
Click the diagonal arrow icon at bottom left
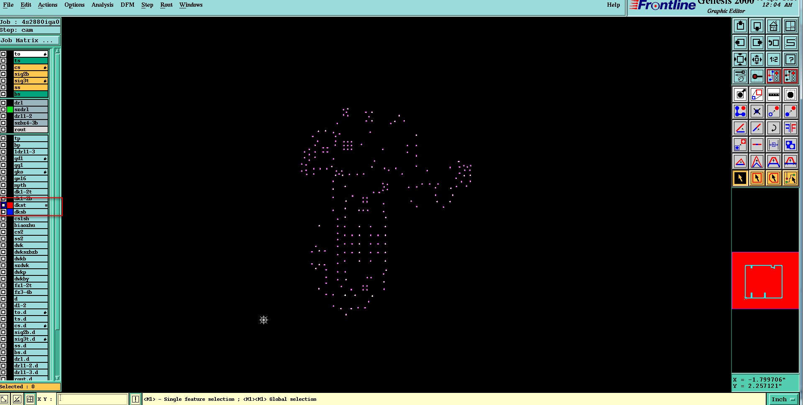click(4, 399)
